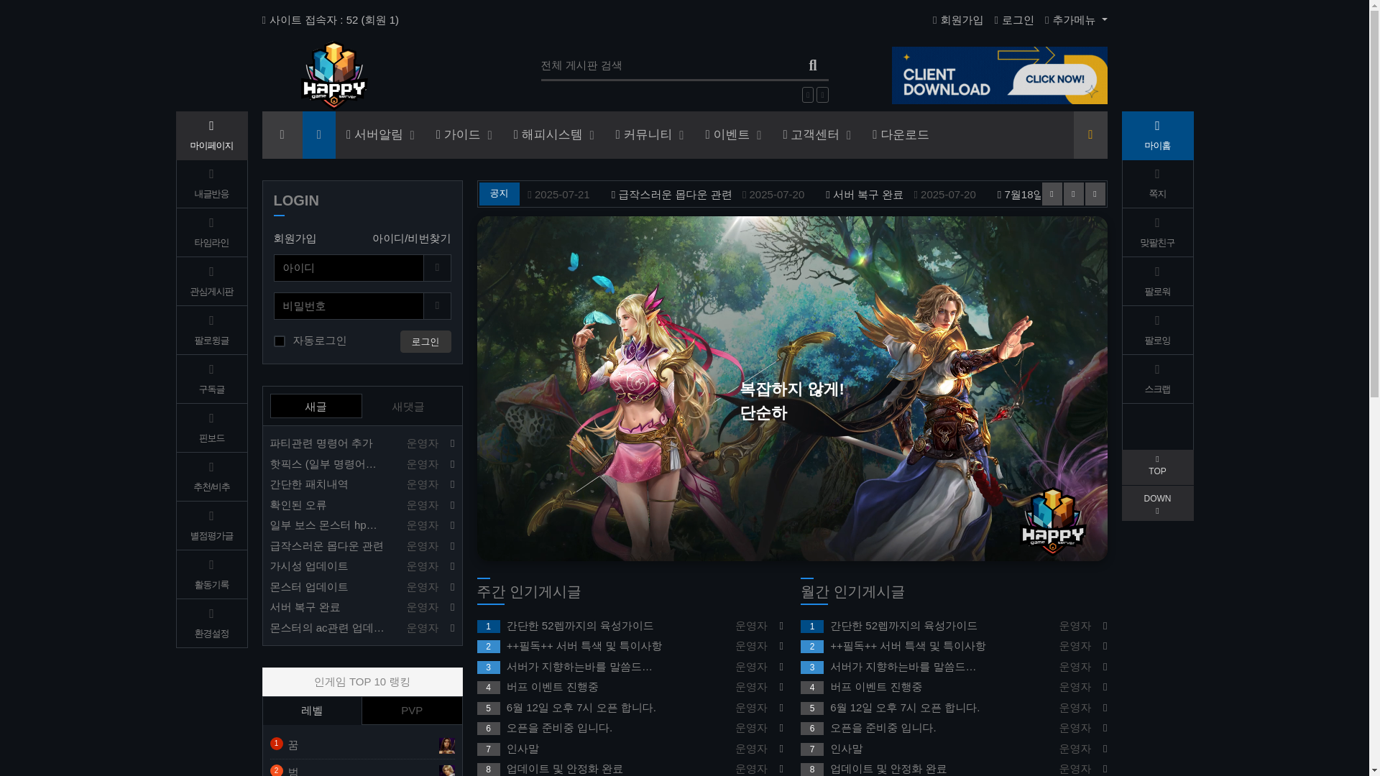Viewport: 1380px width, 776px height.
Task: Open the 다운로드 menu item
Action: click(x=901, y=135)
